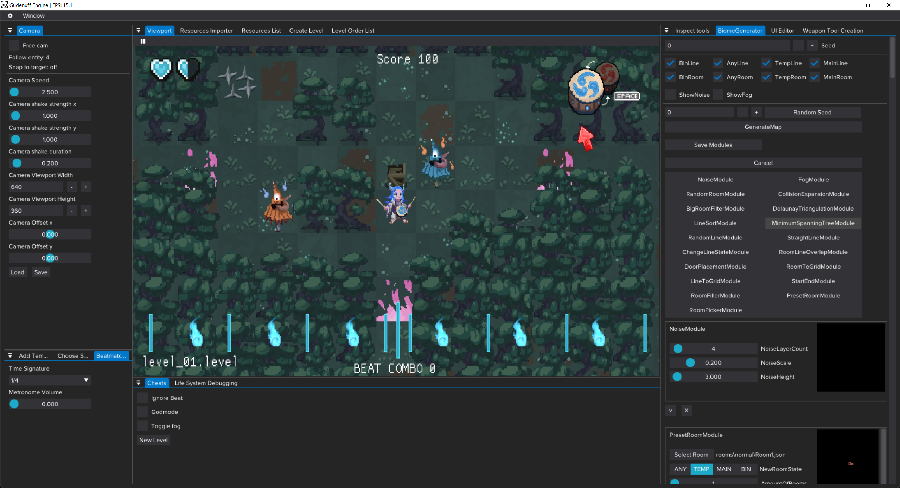The width and height of the screenshot is (900, 488).
Task: Uncheck the BinLine checkbox
Action: click(x=670, y=63)
